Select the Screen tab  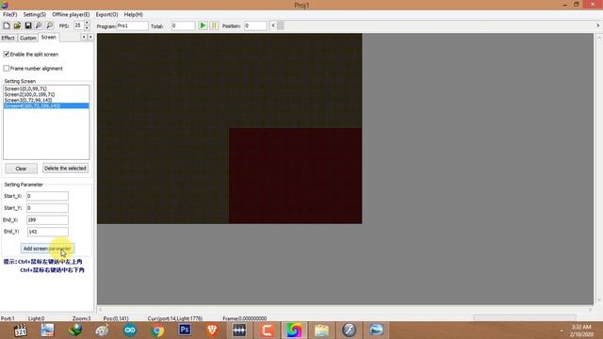coord(48,38)
